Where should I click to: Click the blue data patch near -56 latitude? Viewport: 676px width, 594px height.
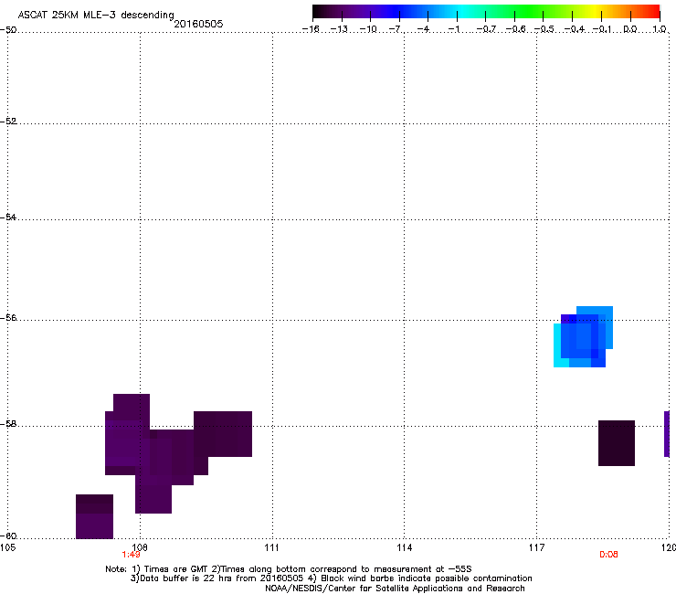pos(584,337)
